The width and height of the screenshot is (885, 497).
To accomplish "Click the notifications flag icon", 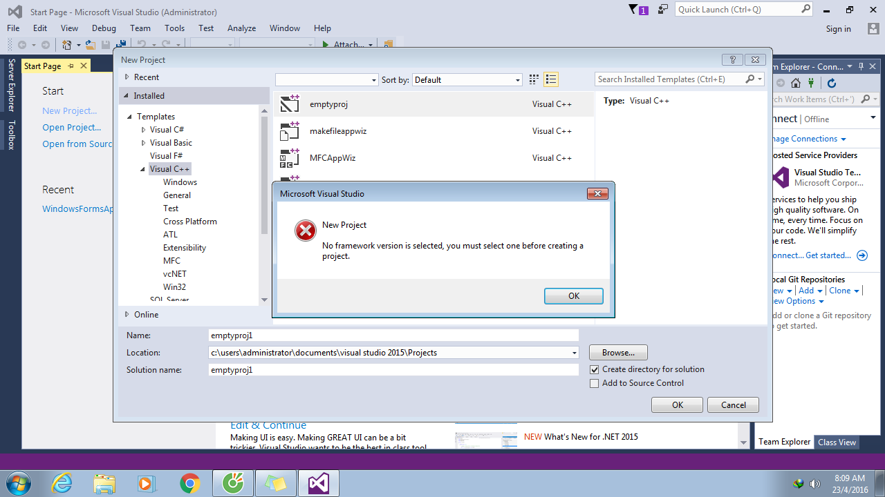I will pyautogui.click(x=634, y=9).
